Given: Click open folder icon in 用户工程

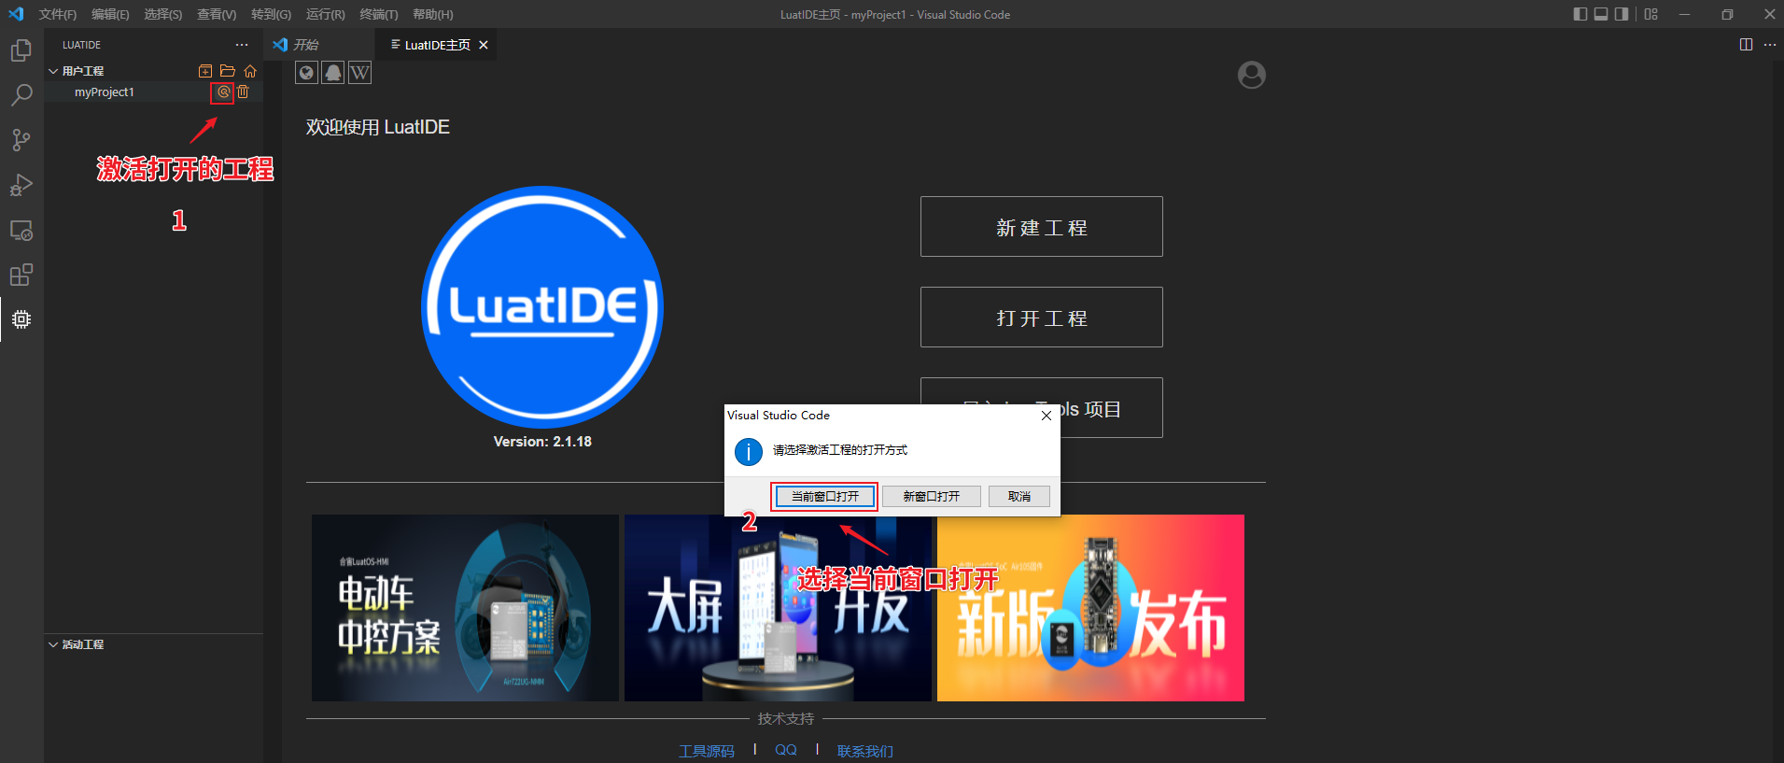Looking at the screenshot, I should 228,71.
